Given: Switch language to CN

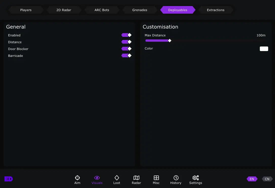Looking at the screenshot, I should (x=267, y=179).
